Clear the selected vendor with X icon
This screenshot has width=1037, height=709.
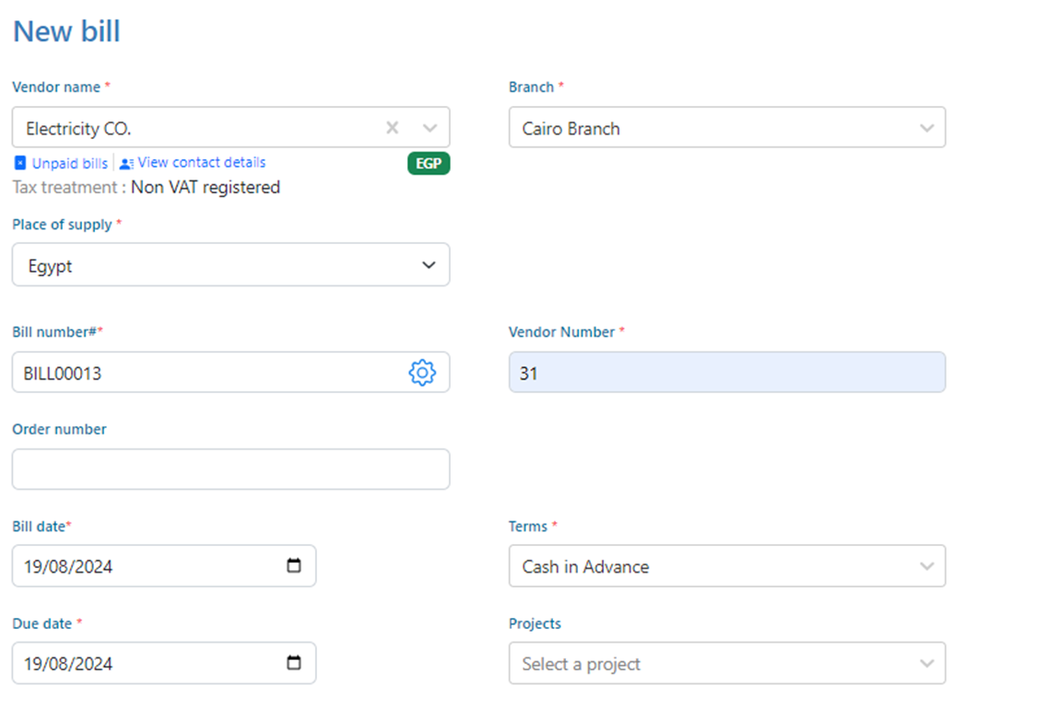392,128
